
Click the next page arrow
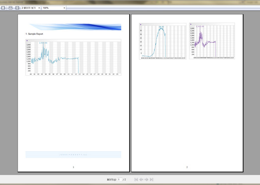click(146, 180)
